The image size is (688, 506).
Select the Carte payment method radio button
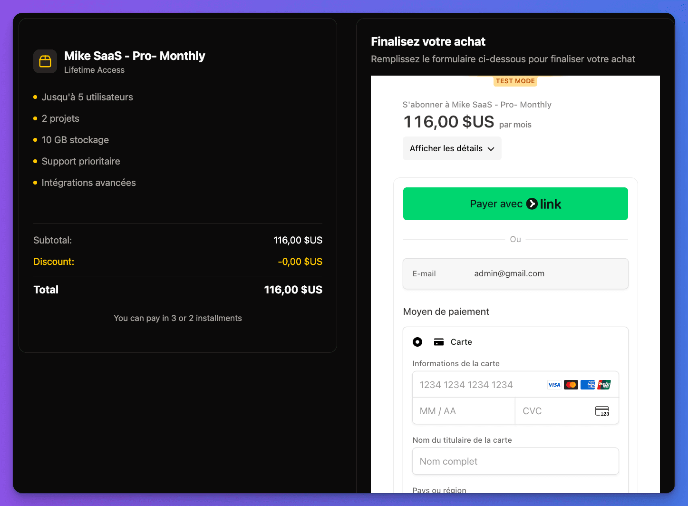417,341
